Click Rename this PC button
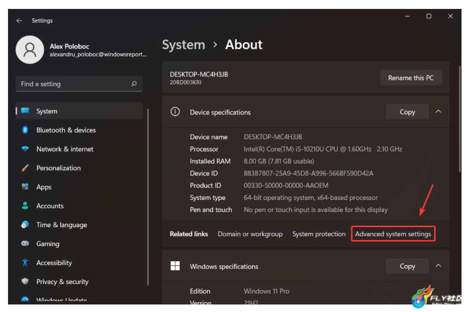 pyautogui.click(x=411, y=78)
